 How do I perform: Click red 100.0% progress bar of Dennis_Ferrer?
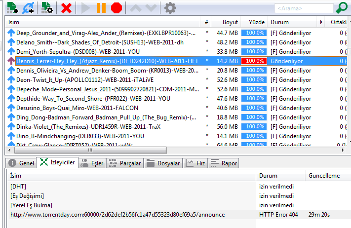(x=254, y=61)
